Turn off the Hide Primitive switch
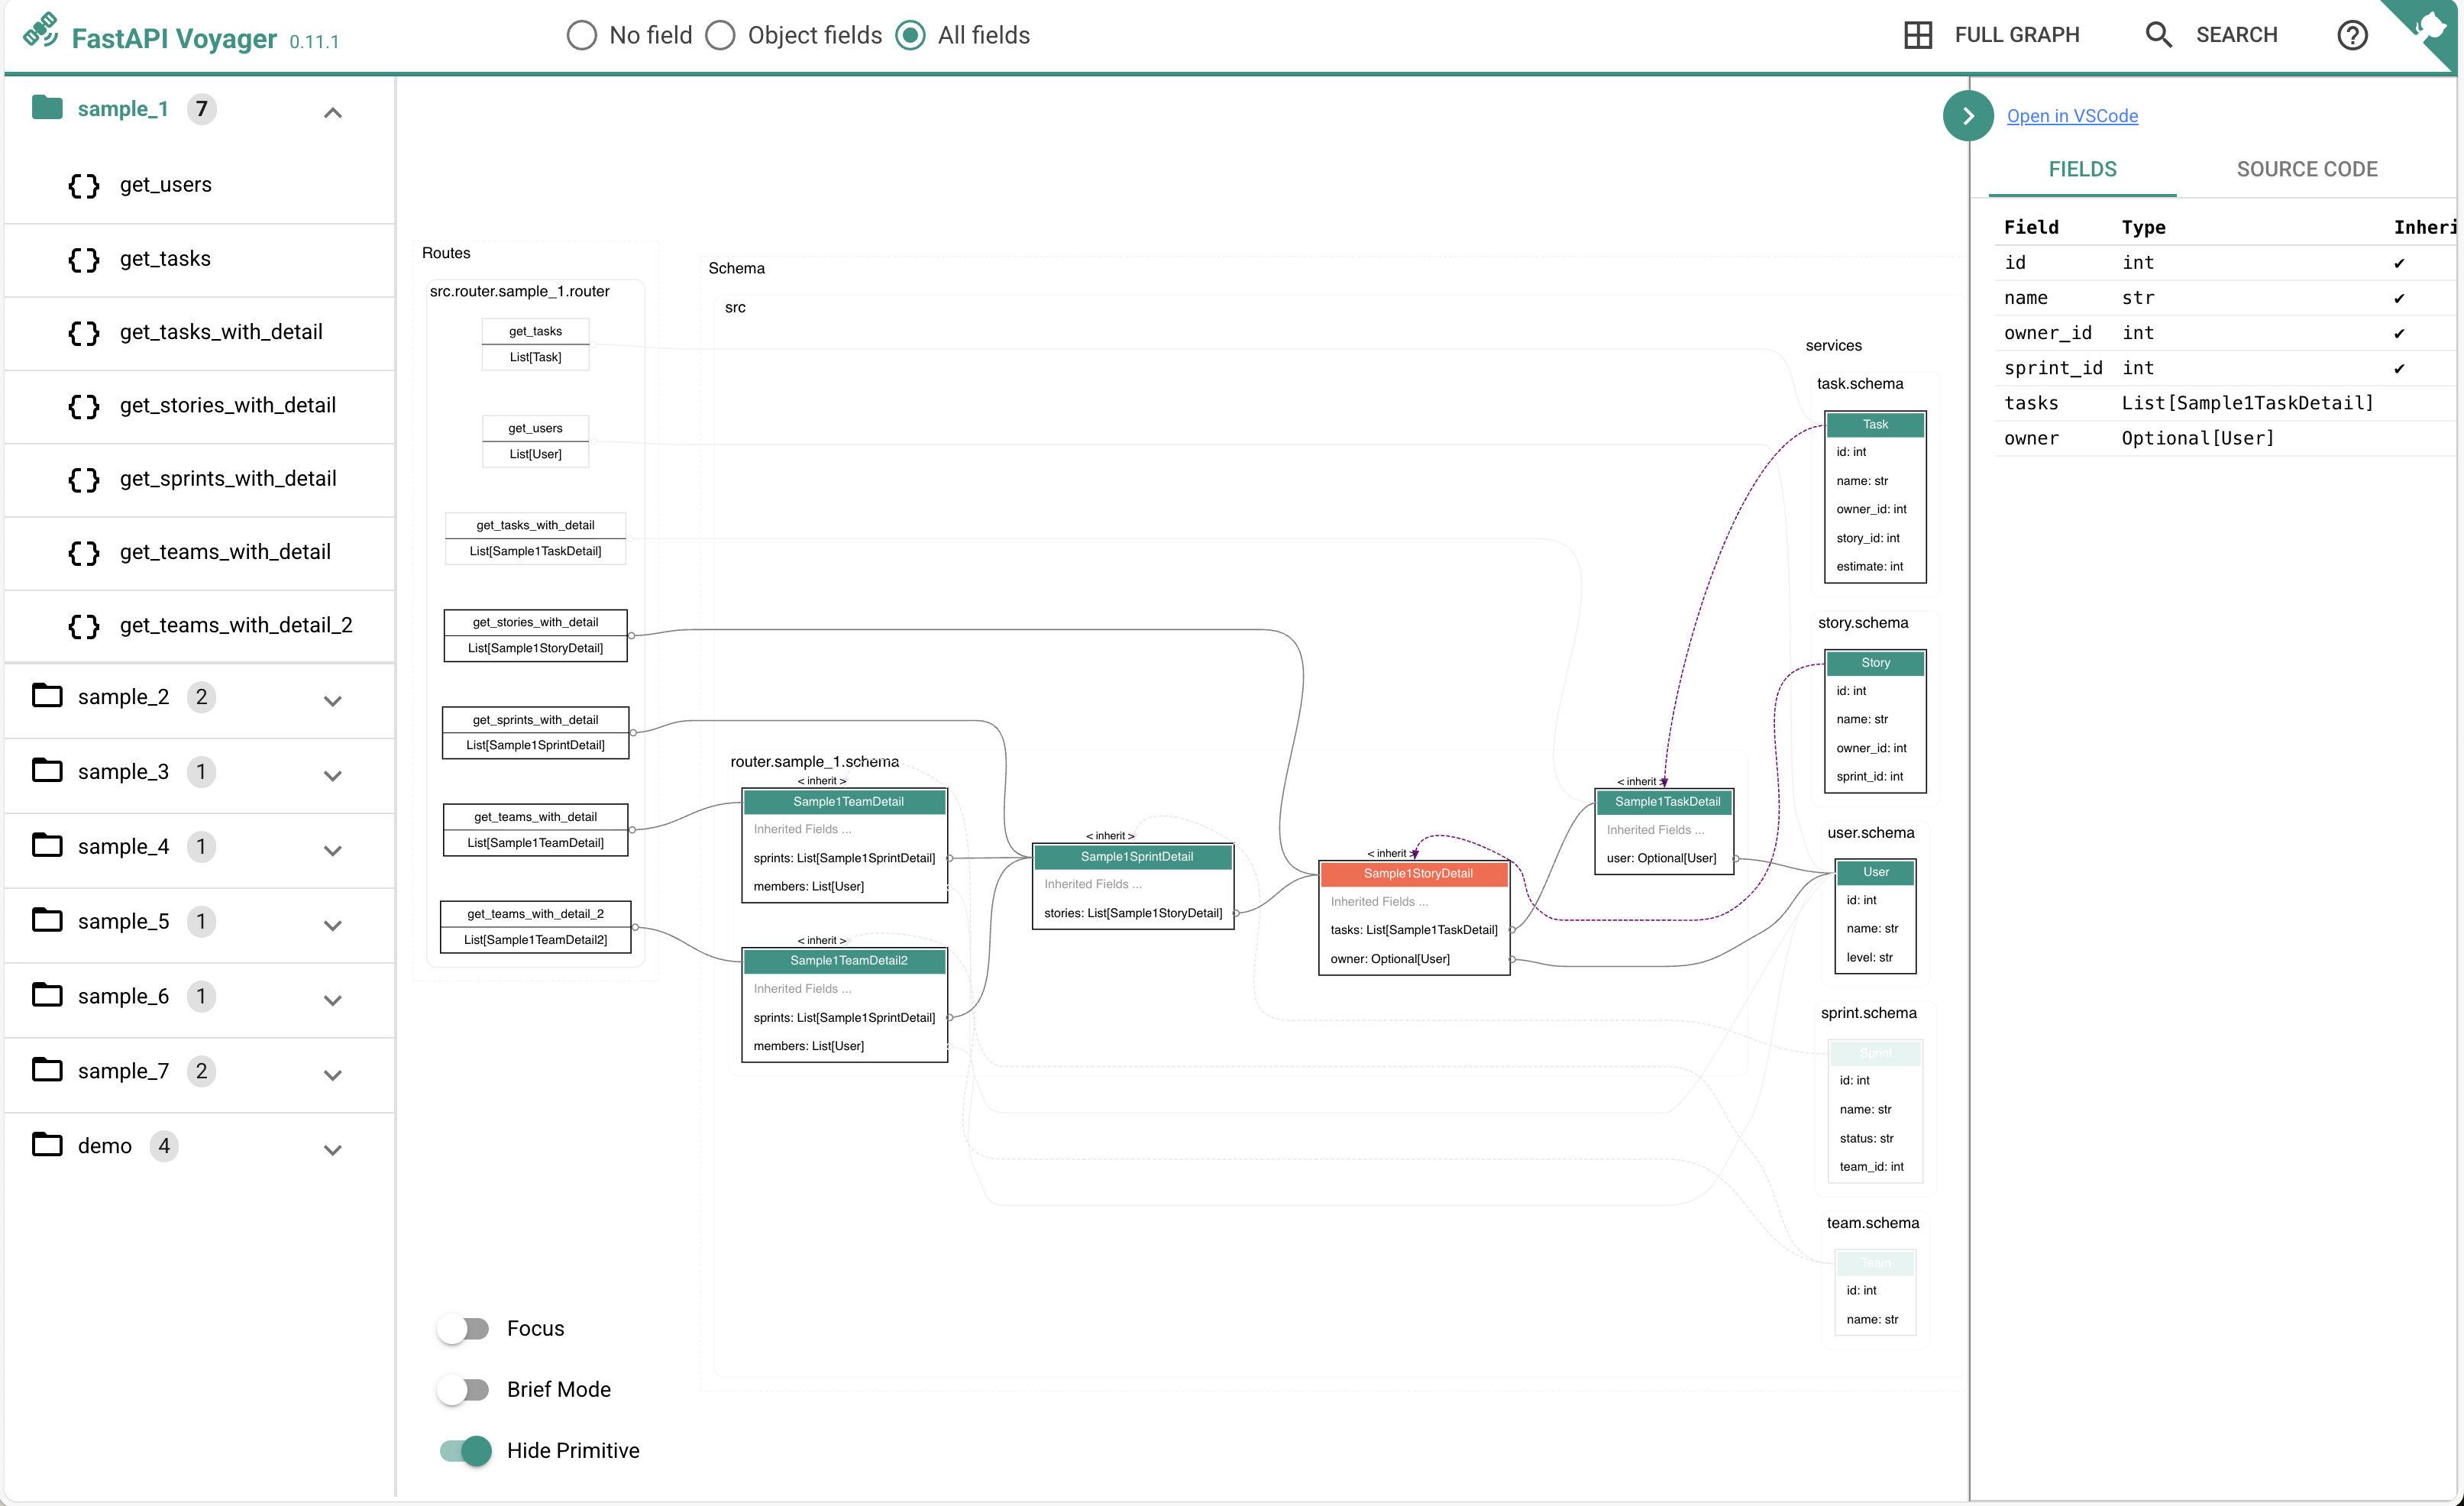This screenshot has width=2464, height=1506. pos(466,1450)
